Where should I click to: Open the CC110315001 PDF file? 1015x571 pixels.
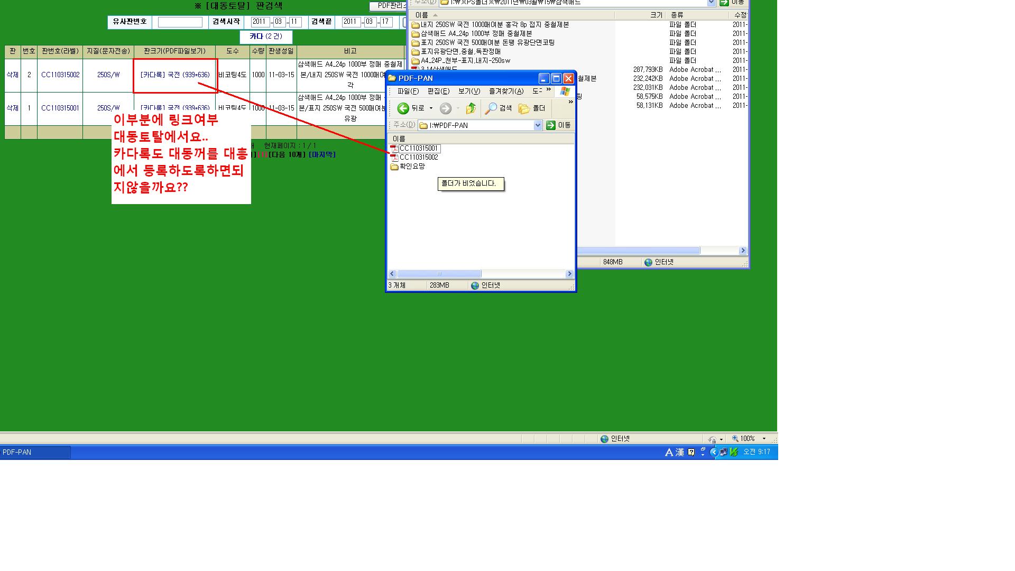point(418,149)
